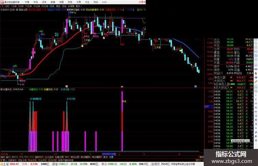Image resolution: width=258 pixels, height=166 pixels.
Task: Open the 发现 menu
Action: tap(70, 2)
